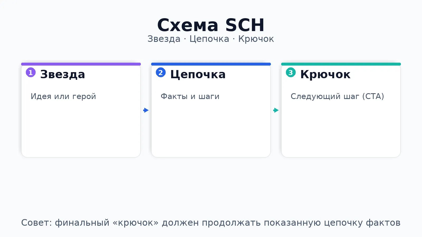Select the purple bar atop the Звезда card
The height and width of the screenshot is (237, 422).
pos(81,64)
